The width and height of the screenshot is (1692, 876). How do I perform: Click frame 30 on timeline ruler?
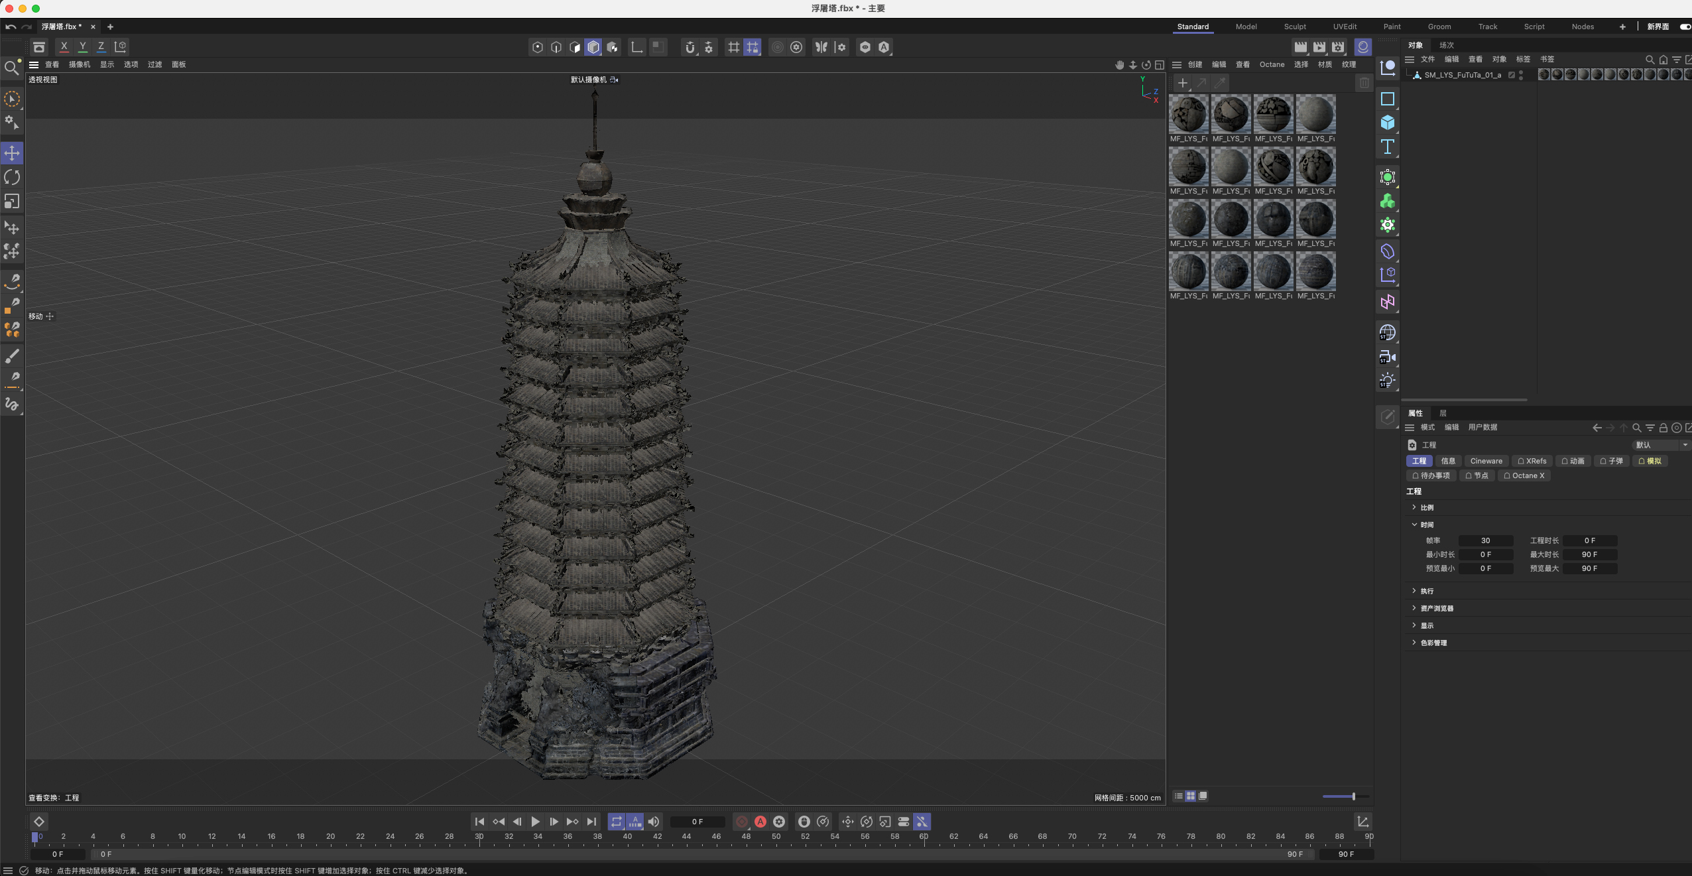pyautogui.click(x=479, y=836)
